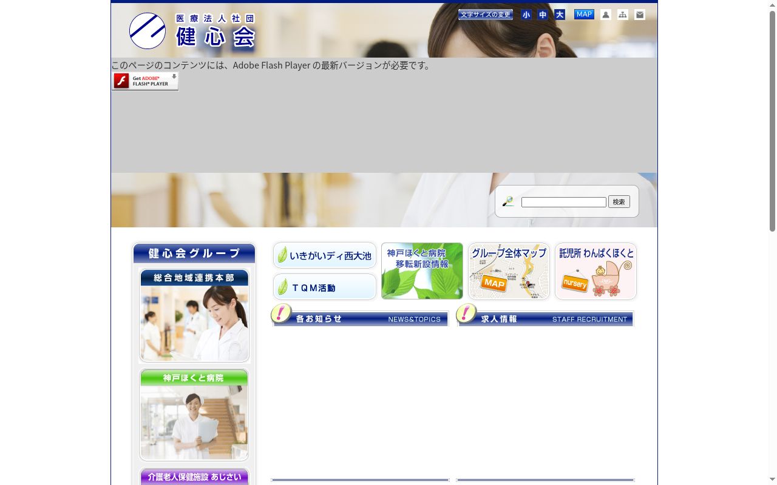Open the いきがいデイ西大池 link

point(325,255)
